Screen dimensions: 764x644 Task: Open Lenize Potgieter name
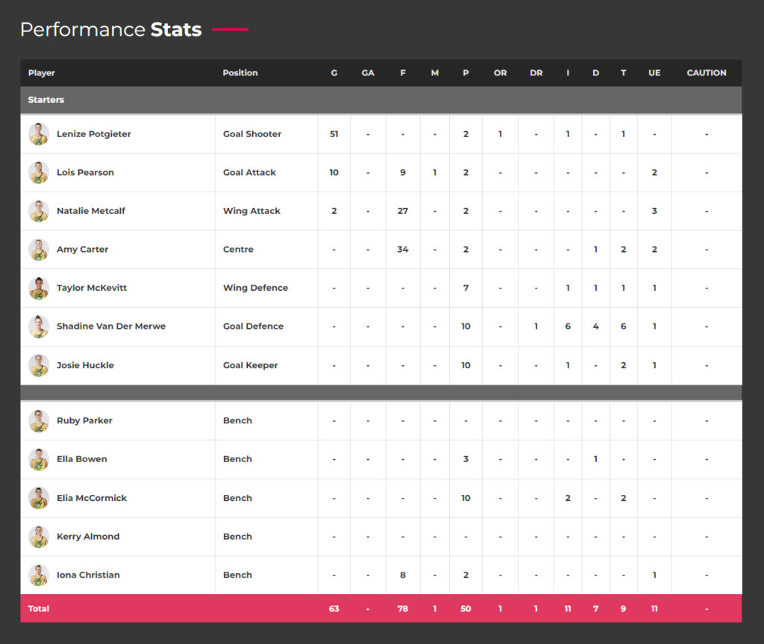coord(93,134)
